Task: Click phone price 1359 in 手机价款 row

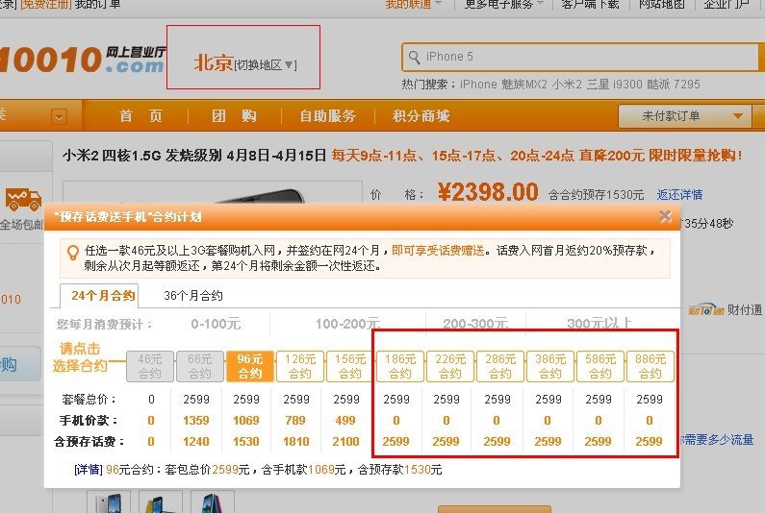Action: pos(196,421)
